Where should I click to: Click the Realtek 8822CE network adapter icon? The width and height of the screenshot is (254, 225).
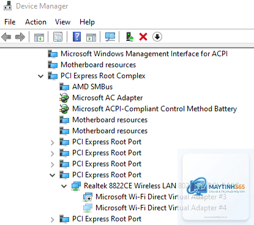point(76,186)
